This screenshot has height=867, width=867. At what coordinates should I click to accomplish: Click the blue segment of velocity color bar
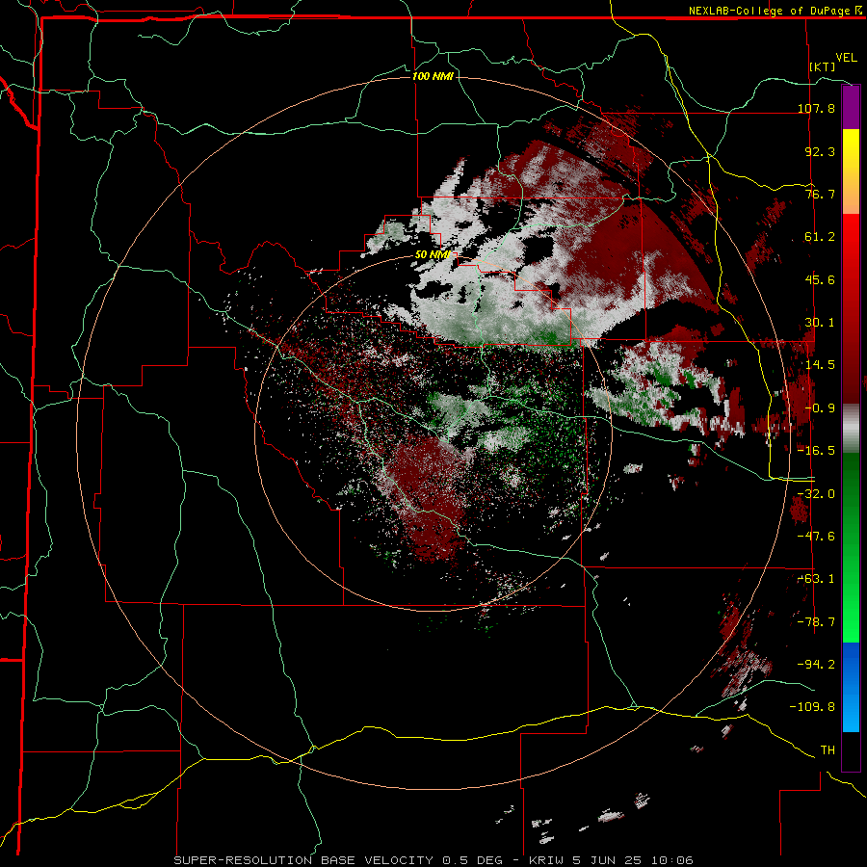click(x=851, y=687)
